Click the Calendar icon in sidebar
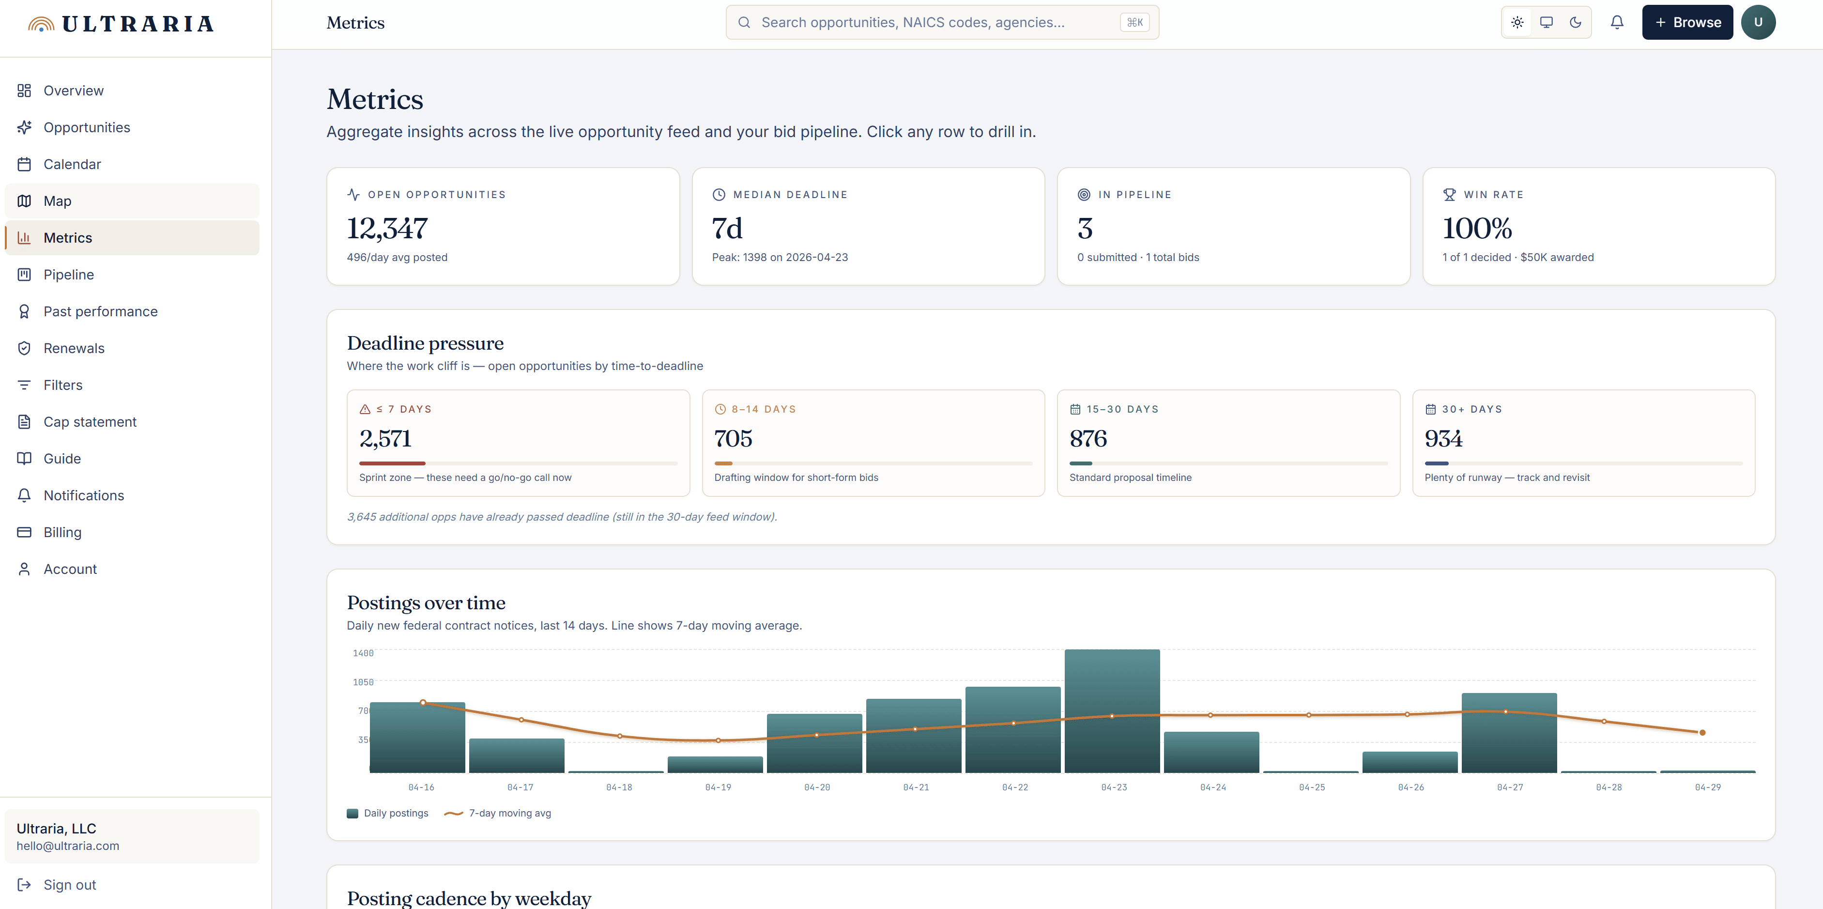The image size is (1823, 909). 24,164
